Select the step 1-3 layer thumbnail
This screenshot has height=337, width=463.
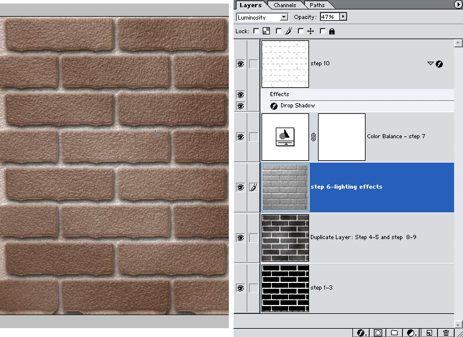285,288
